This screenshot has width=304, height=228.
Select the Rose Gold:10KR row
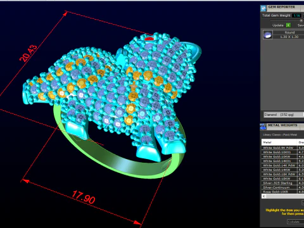(282, 192)
